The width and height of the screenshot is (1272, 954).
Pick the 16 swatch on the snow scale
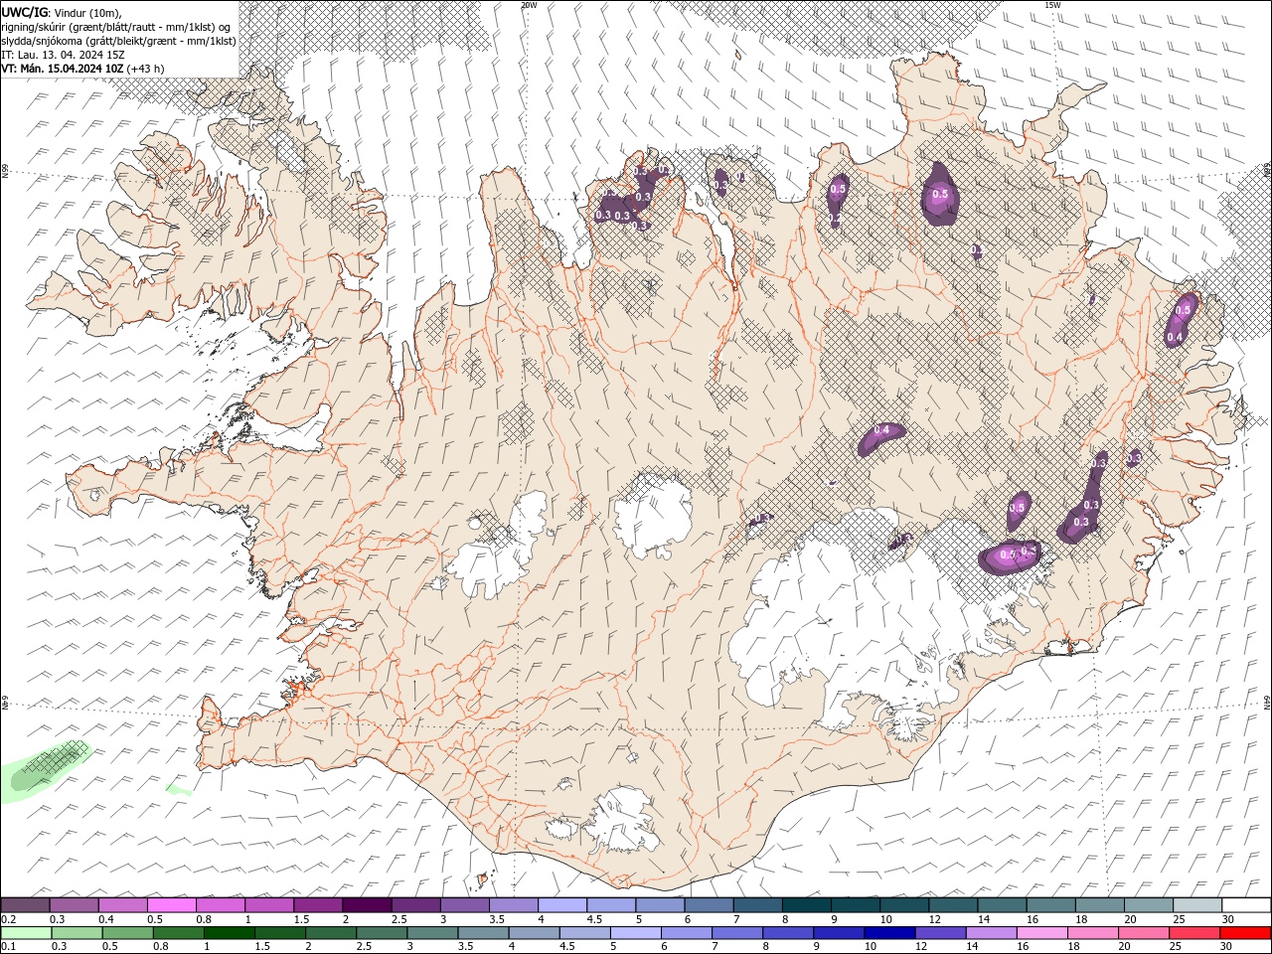(x=1050, y=905)
